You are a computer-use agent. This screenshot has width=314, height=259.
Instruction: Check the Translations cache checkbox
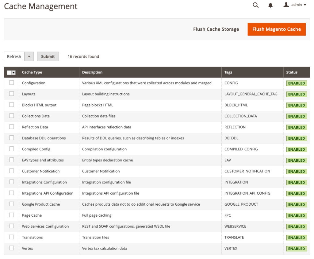(x=11, y=237)
